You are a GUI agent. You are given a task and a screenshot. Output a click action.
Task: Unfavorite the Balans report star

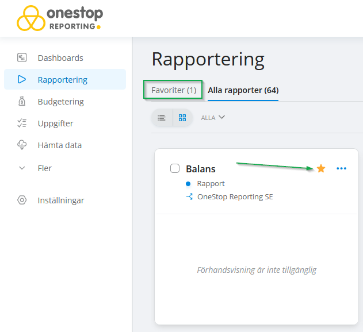[321, 168]
